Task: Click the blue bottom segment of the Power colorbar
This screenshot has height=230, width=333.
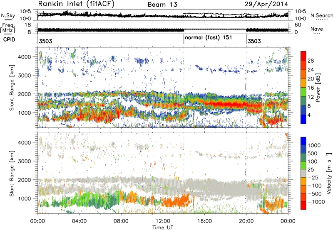Action: (x=303, y=119)
